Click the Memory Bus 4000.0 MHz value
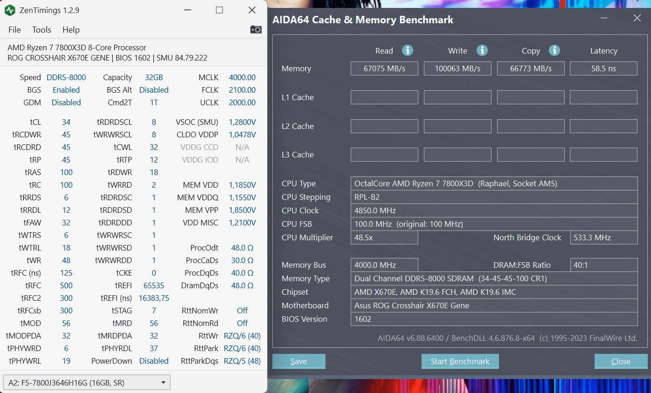Image resolution: width=651 pixels, height=393 pixels. [384, 265]
